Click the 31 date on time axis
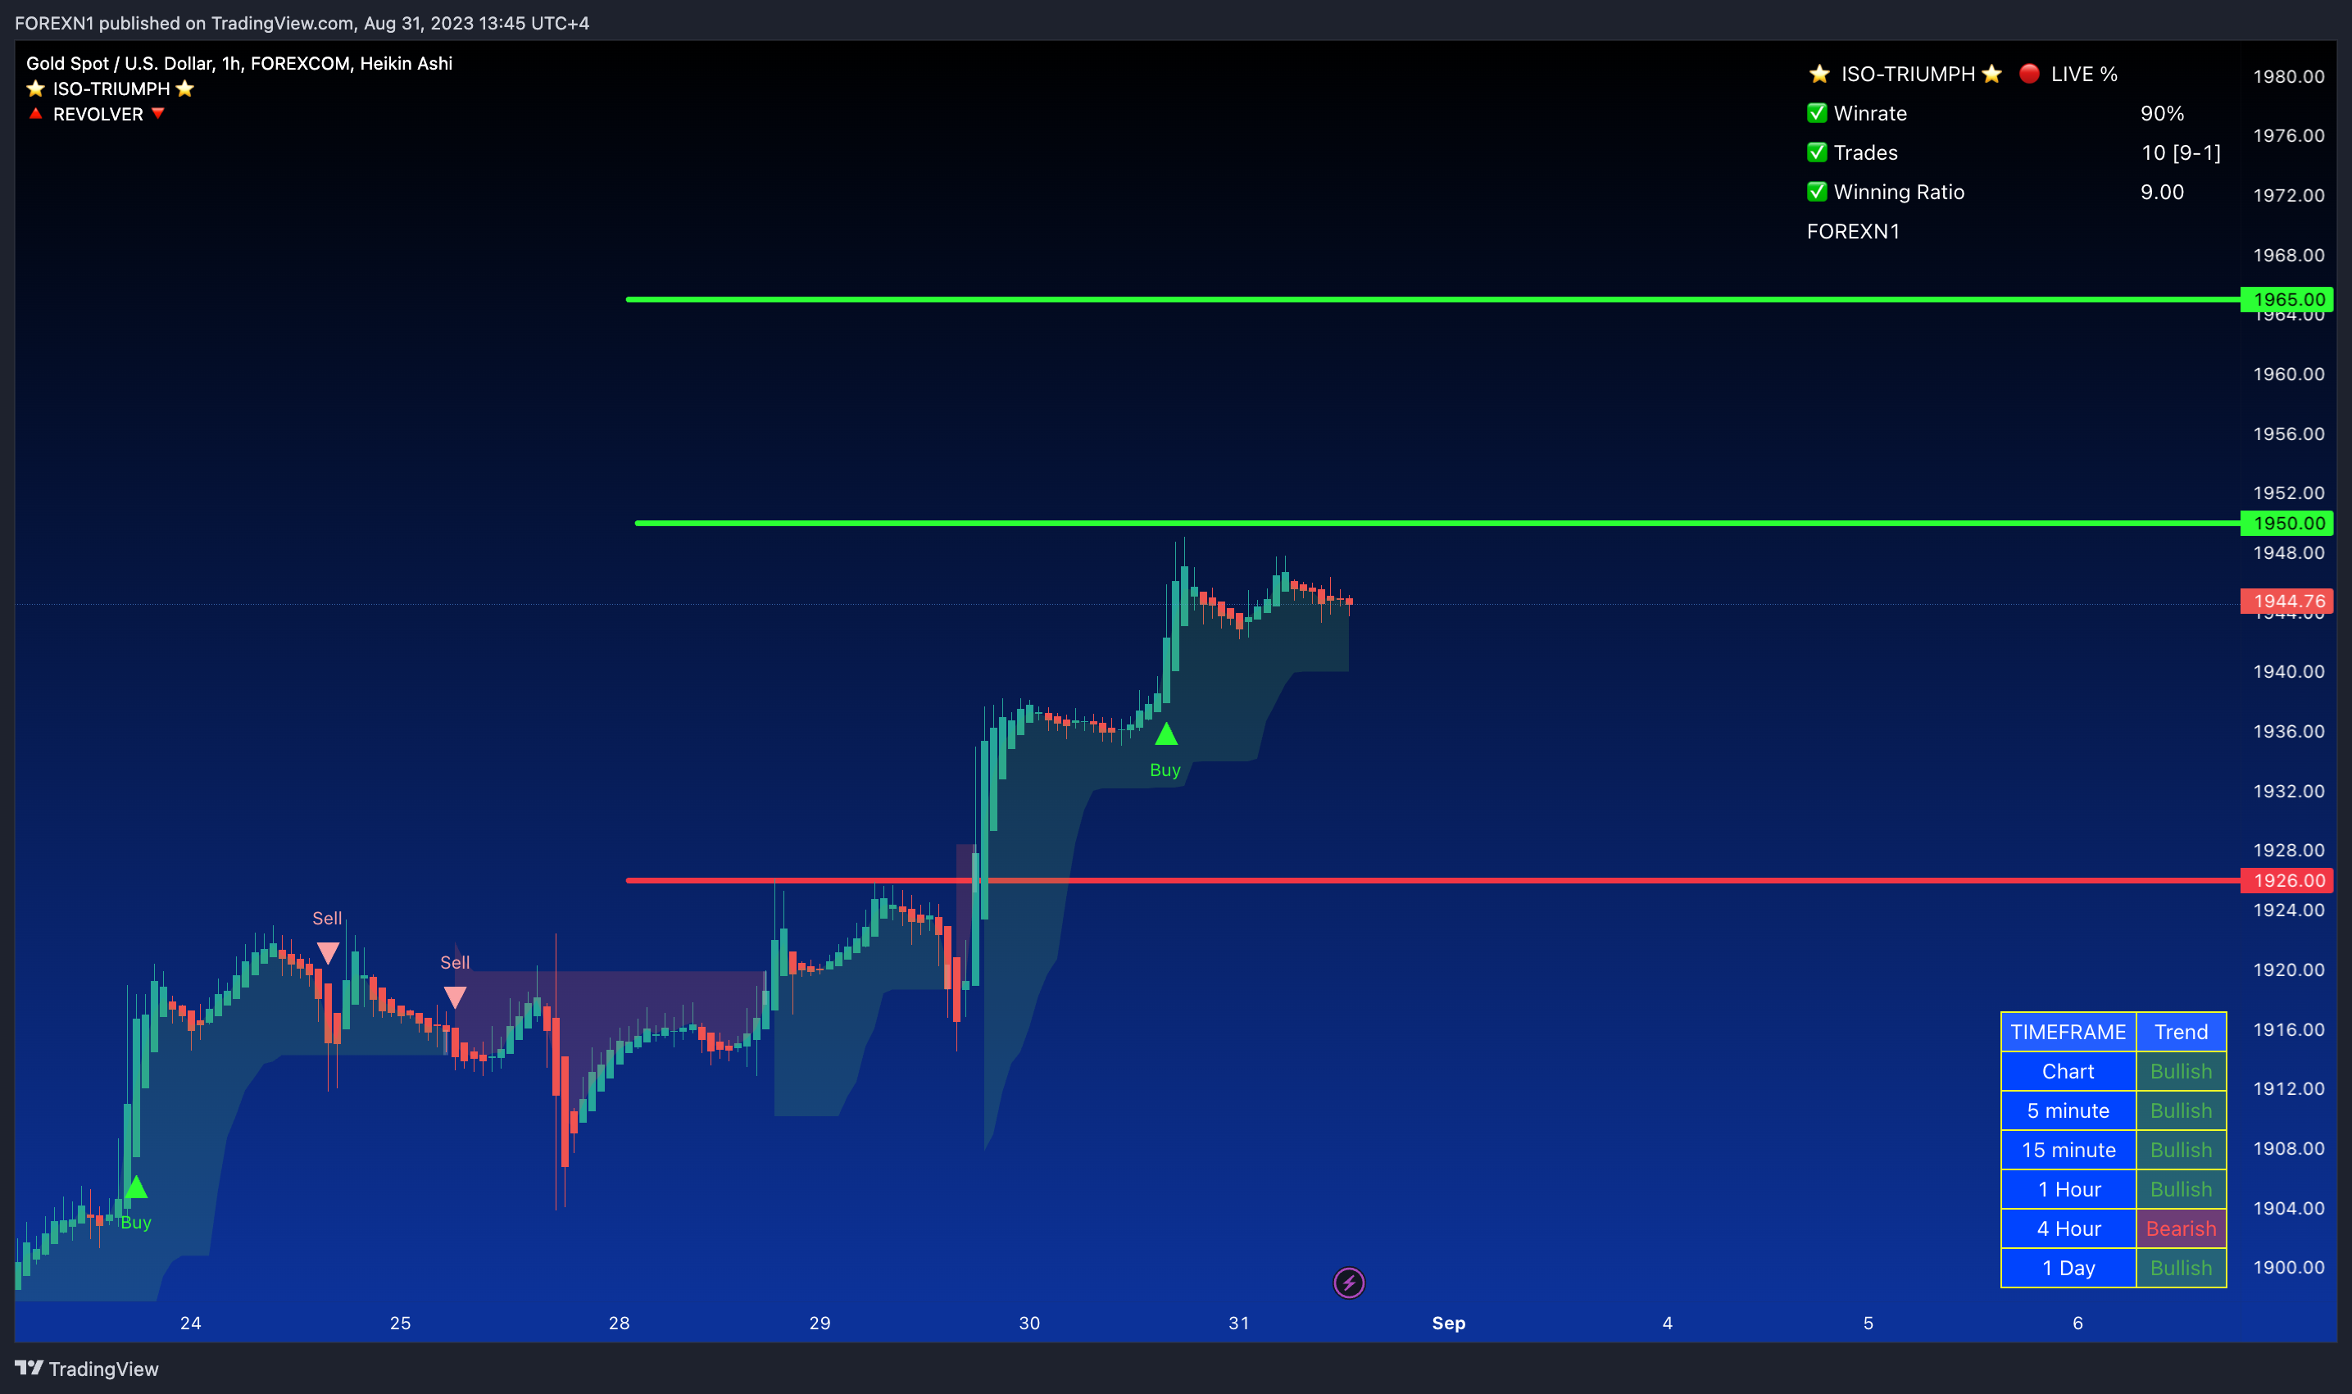The height and width of the screenshot is (1394, 2352). coord(1239,1323)
